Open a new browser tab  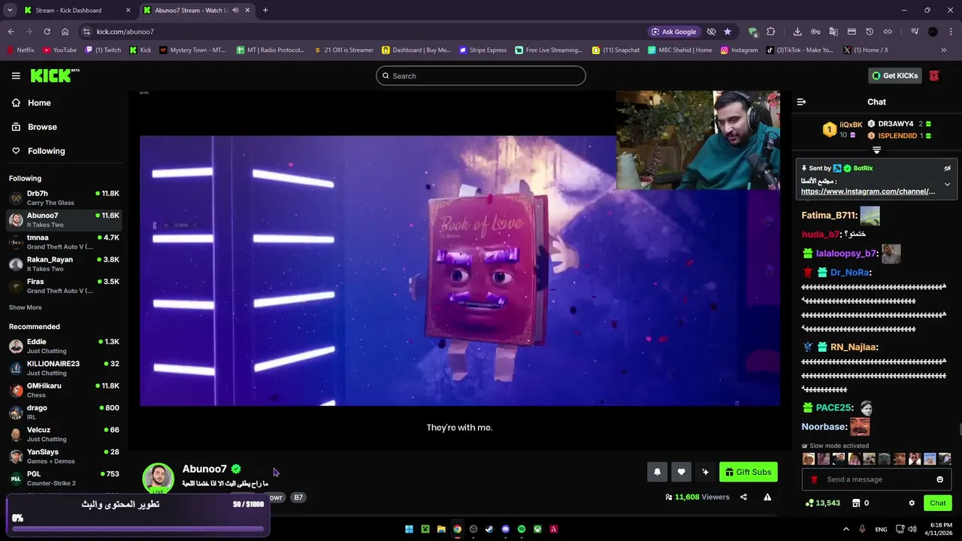coord(265,11)
